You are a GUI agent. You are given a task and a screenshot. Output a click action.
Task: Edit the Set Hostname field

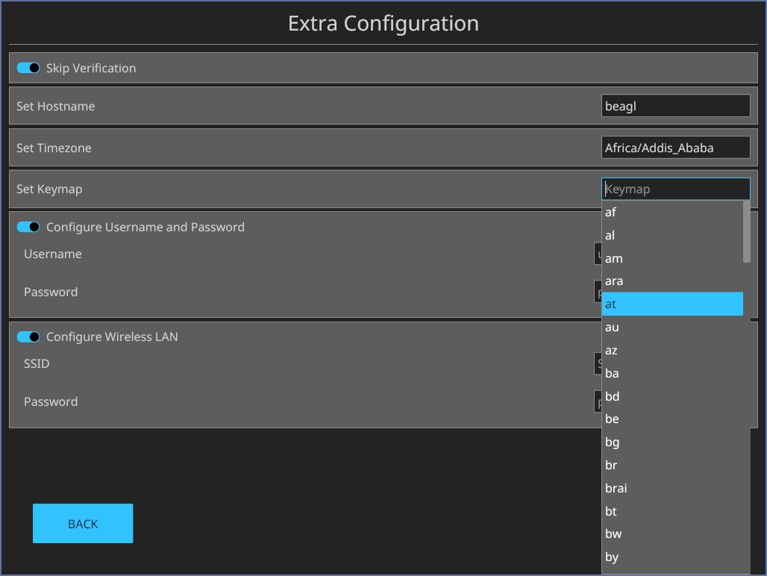pos(675,106)
